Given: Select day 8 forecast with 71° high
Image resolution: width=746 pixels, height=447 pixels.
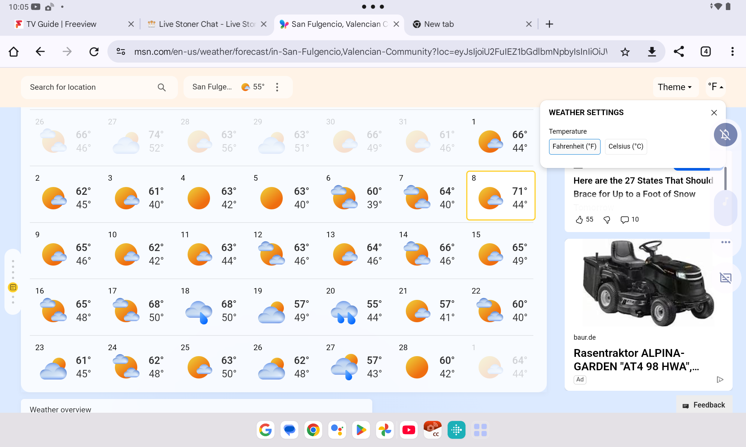Looking at the screenshot, I should (501, 196).
